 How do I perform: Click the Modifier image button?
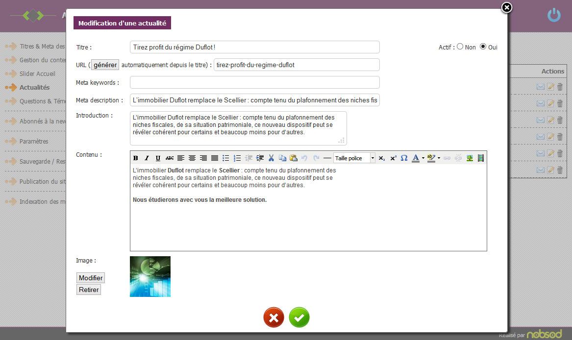(91, 278)
